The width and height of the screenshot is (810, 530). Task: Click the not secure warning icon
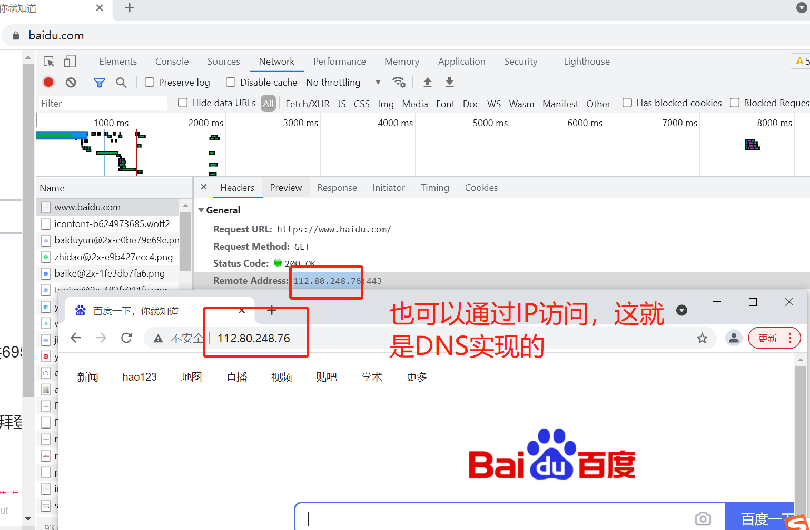(x=158, y=339)
